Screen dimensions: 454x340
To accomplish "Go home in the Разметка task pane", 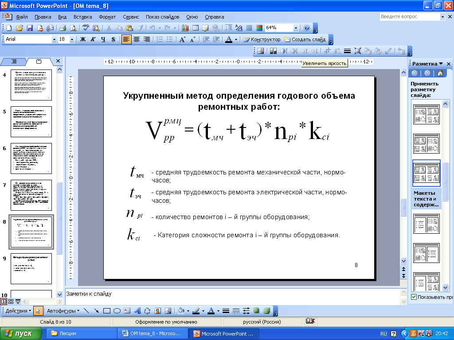I will [440, 73].
